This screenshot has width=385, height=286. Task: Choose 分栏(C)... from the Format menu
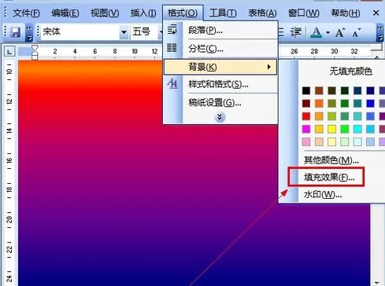[220, 49]
